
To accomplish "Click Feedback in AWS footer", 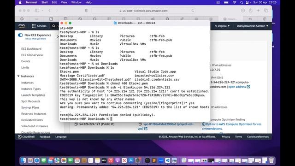I will click(45, 137).
